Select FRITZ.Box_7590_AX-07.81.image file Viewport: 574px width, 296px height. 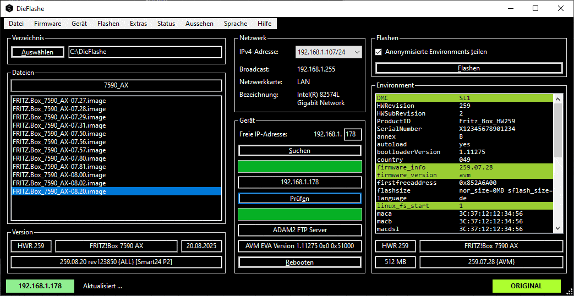(59, 167)
